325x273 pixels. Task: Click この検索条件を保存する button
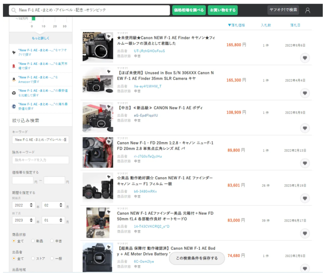[x=197, y=258]
